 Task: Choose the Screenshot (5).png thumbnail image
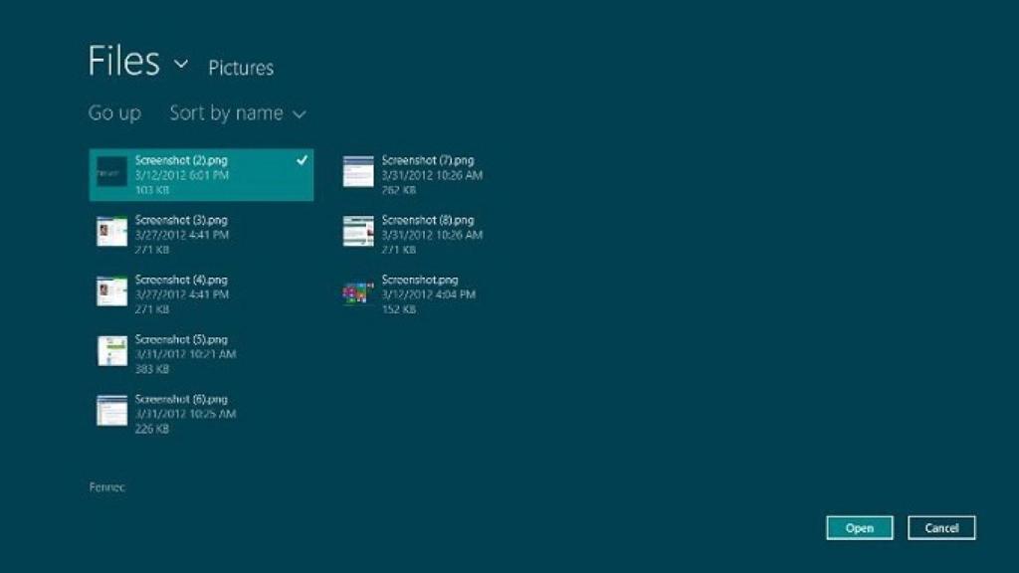click(x=111, y=351)
